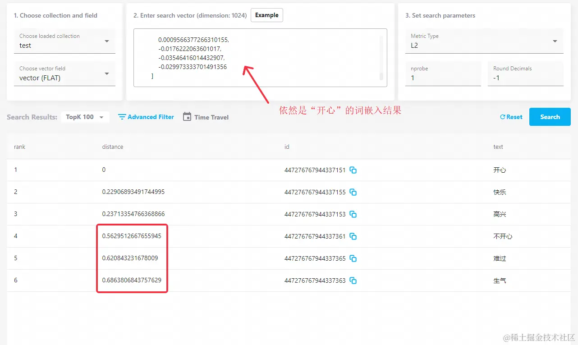Click the nprobe input field
The width and height of the screenshot is (578, 345).
[443, 74]
